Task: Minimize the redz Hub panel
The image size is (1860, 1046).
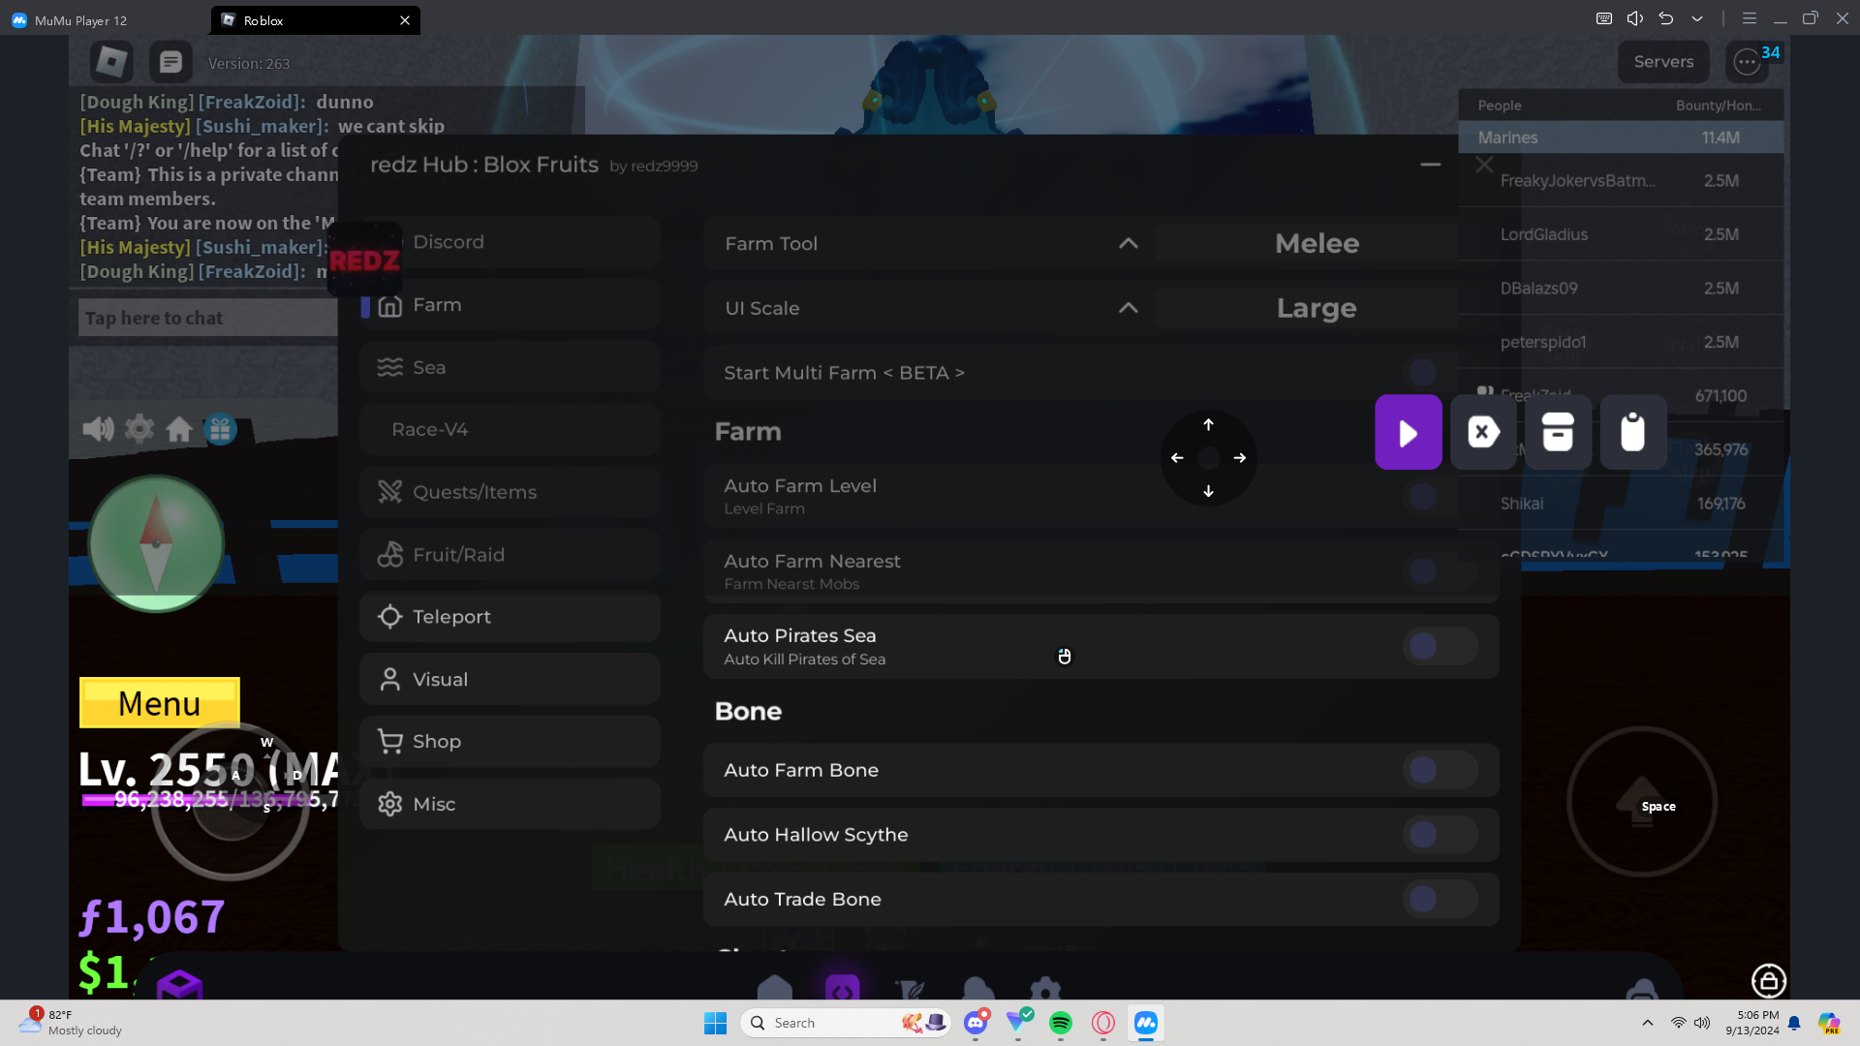Action: pyautogui.click(x=1431, y=166)
